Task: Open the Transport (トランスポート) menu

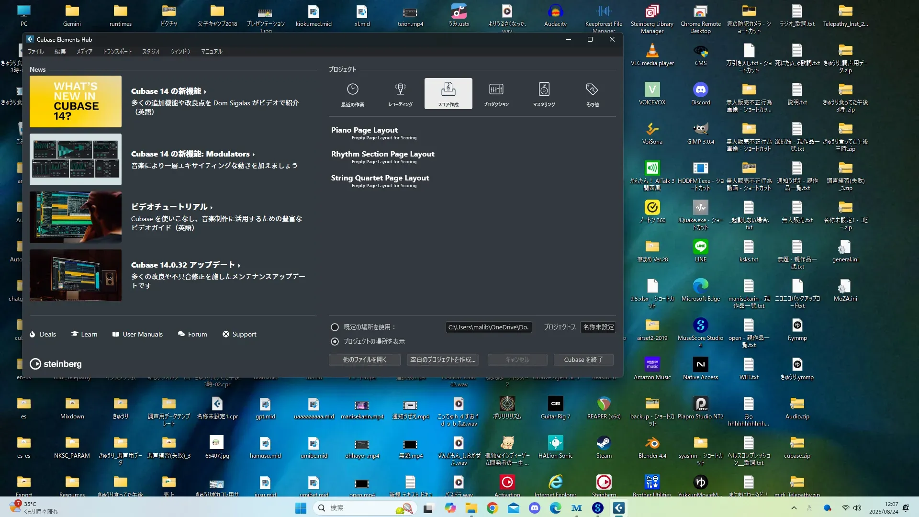Action: pyautogui.click(x=117, y=51)
